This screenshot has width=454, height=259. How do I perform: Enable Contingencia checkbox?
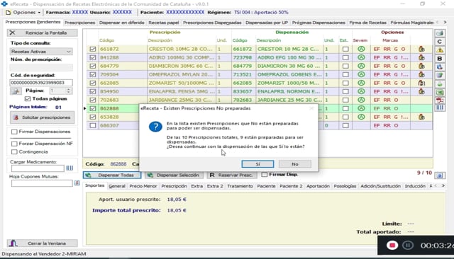14,151
